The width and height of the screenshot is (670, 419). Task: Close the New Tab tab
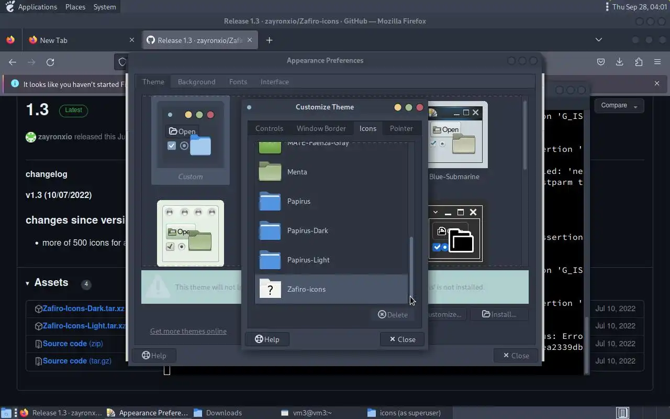[x=132, y=40]
